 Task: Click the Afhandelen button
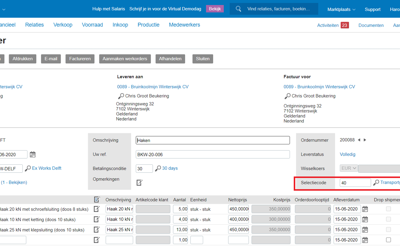170,59
